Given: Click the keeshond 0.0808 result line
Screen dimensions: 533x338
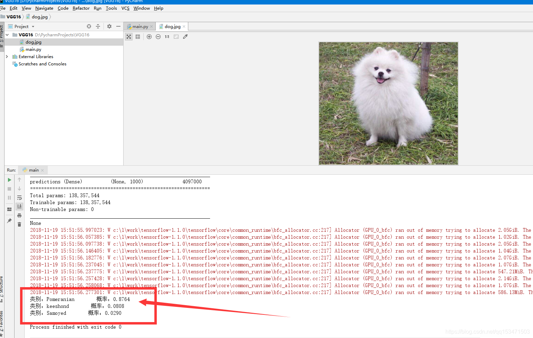Looking at the screenshot, I should [77, 306].
